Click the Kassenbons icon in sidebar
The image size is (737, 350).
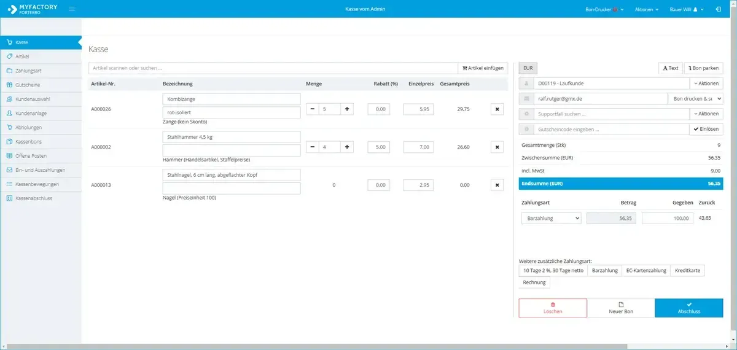[9, 142]
